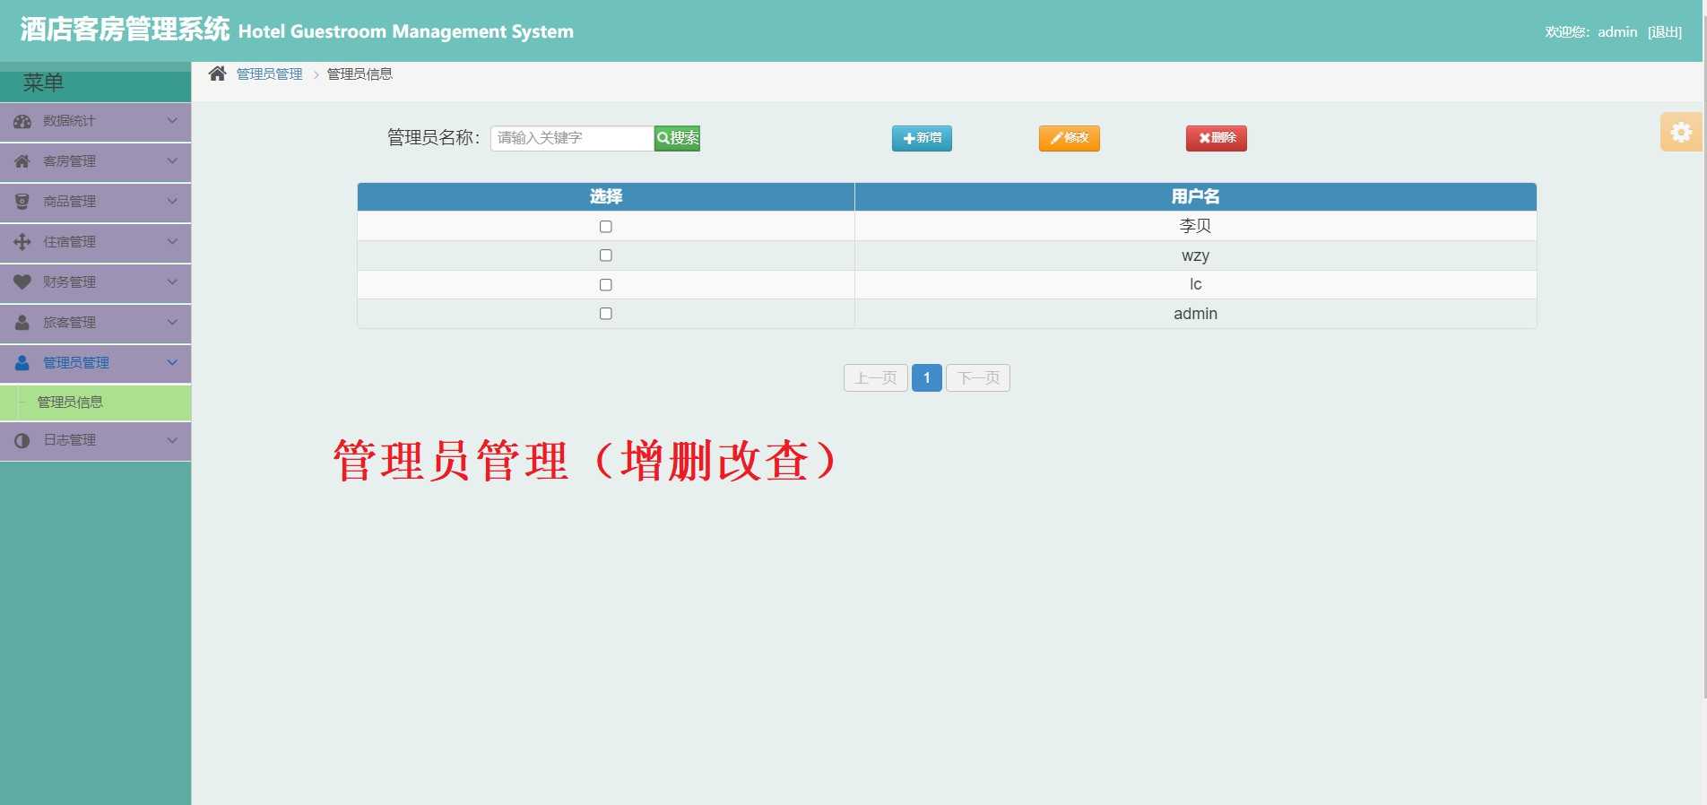Click the lc username cell
Screen dimensions: 1707x805
(1196, 284)
